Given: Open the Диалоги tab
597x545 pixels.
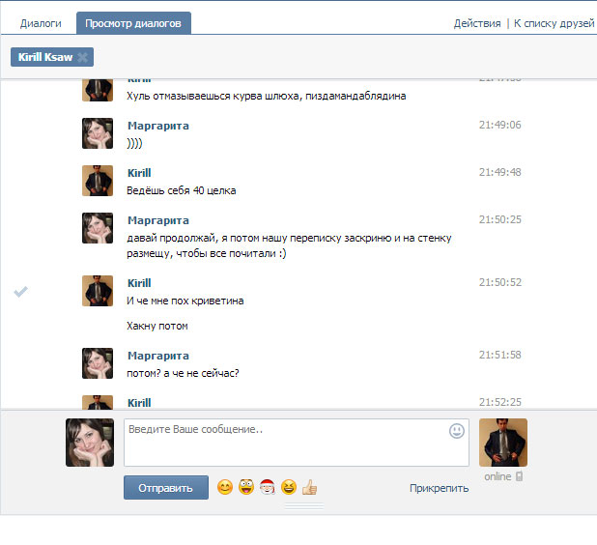Looking at the screenshot, I should click(x=41, y=23).
